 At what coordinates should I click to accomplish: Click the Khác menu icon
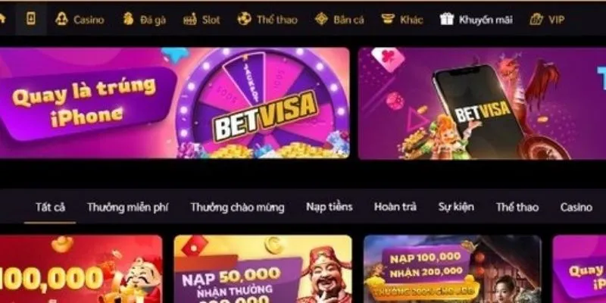[388, 19]
